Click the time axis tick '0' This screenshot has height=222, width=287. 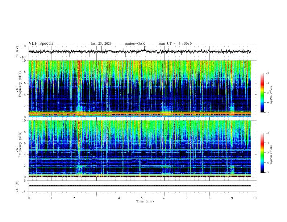point(29,198)
